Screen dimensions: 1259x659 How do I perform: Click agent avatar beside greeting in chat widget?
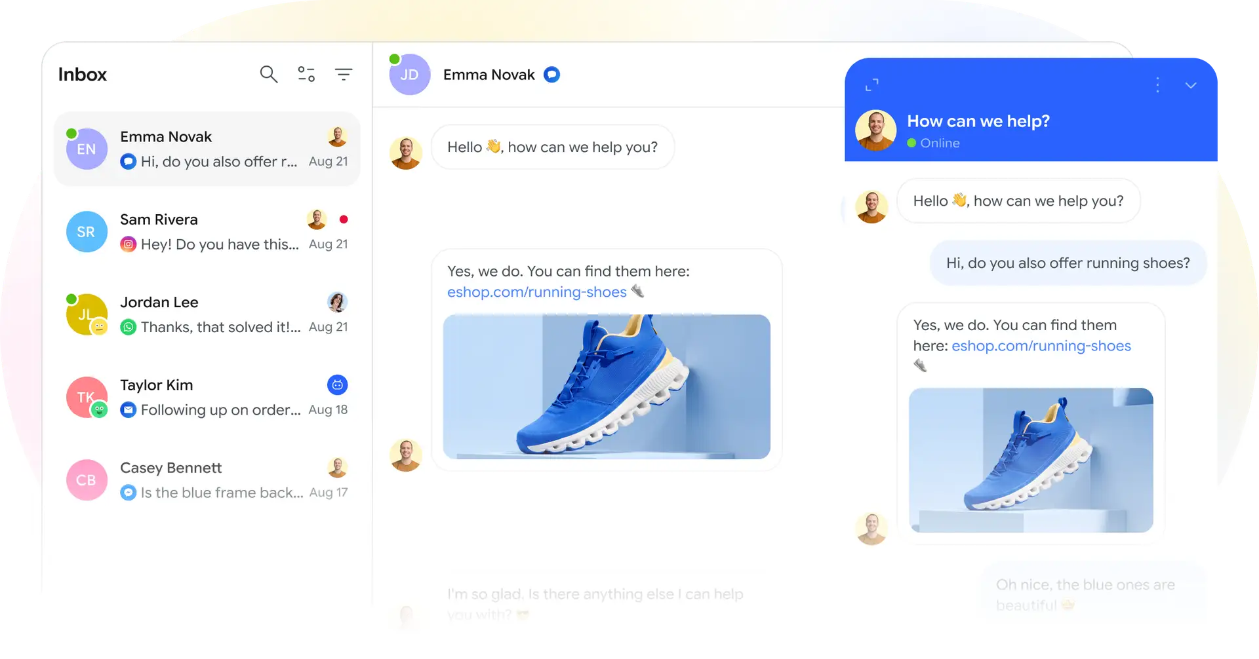point(871,207)
